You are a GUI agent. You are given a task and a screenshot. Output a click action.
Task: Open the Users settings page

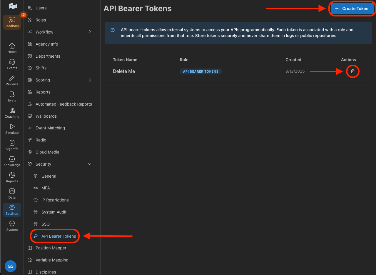pos(40,8)
